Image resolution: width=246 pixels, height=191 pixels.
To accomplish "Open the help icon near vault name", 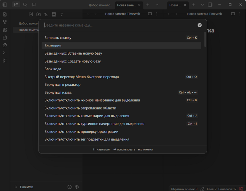I will [x=69, y=187].
